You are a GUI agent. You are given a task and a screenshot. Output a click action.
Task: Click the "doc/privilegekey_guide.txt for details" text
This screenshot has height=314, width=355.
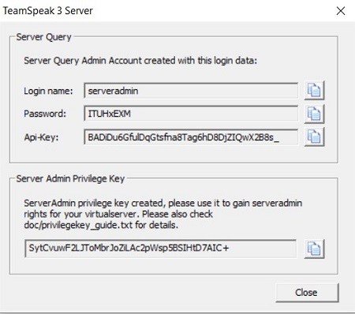(x=101, y=226)
